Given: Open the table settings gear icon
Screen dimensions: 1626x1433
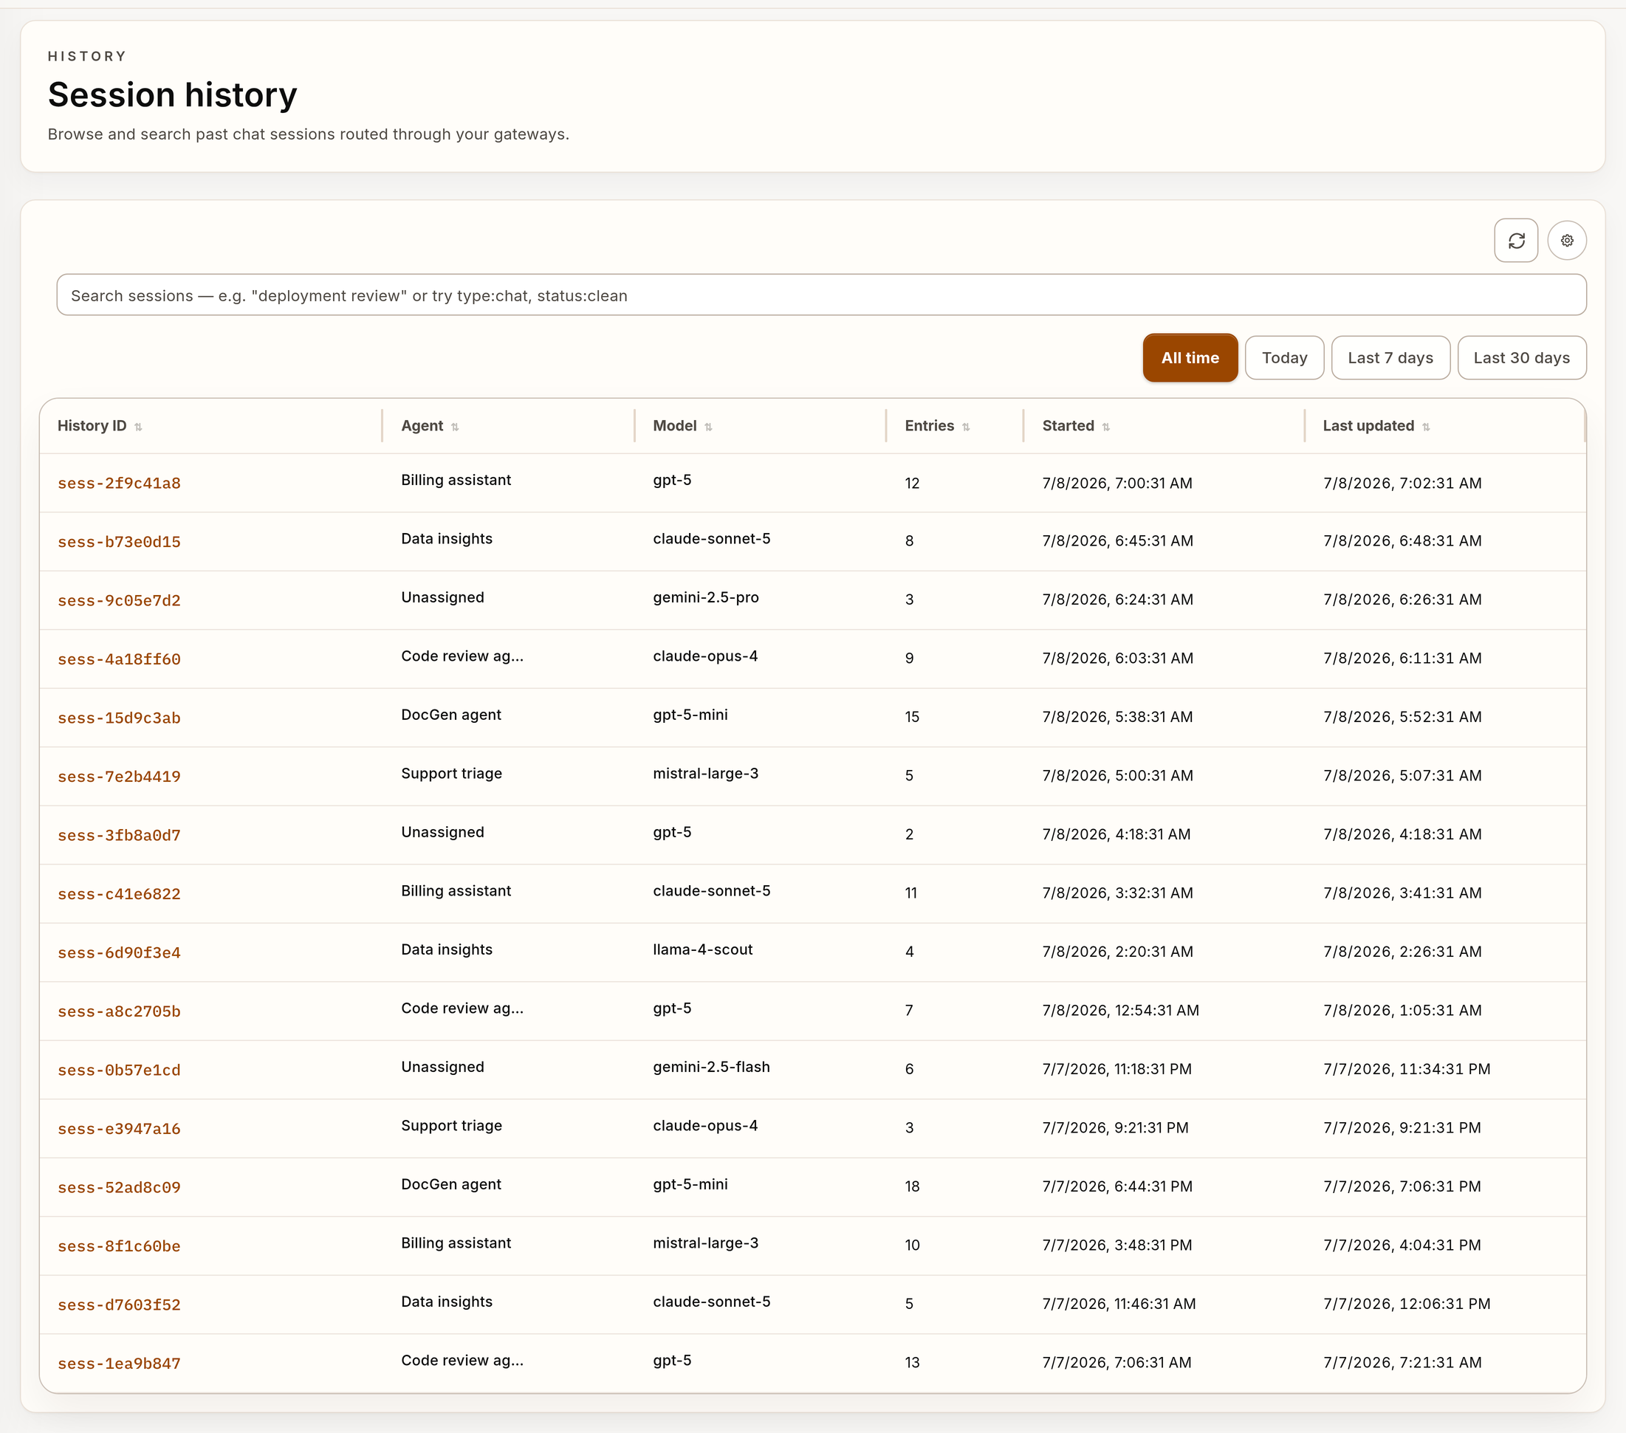Looking at the screenshot, I should 1566,240.
